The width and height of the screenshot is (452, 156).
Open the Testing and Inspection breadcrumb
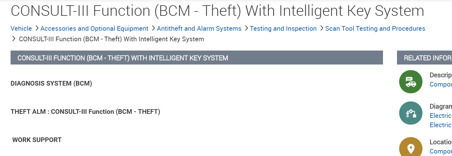click(283, 29)
